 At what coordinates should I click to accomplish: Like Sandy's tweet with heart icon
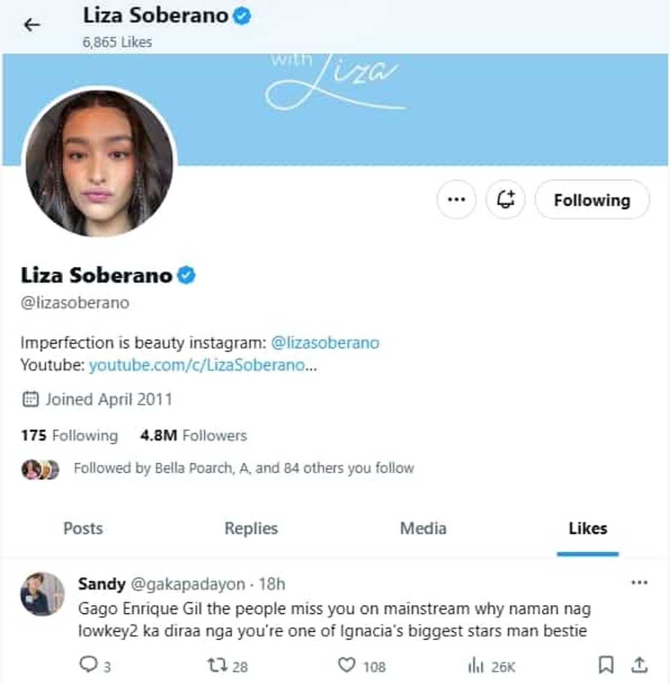click(347, 664)
